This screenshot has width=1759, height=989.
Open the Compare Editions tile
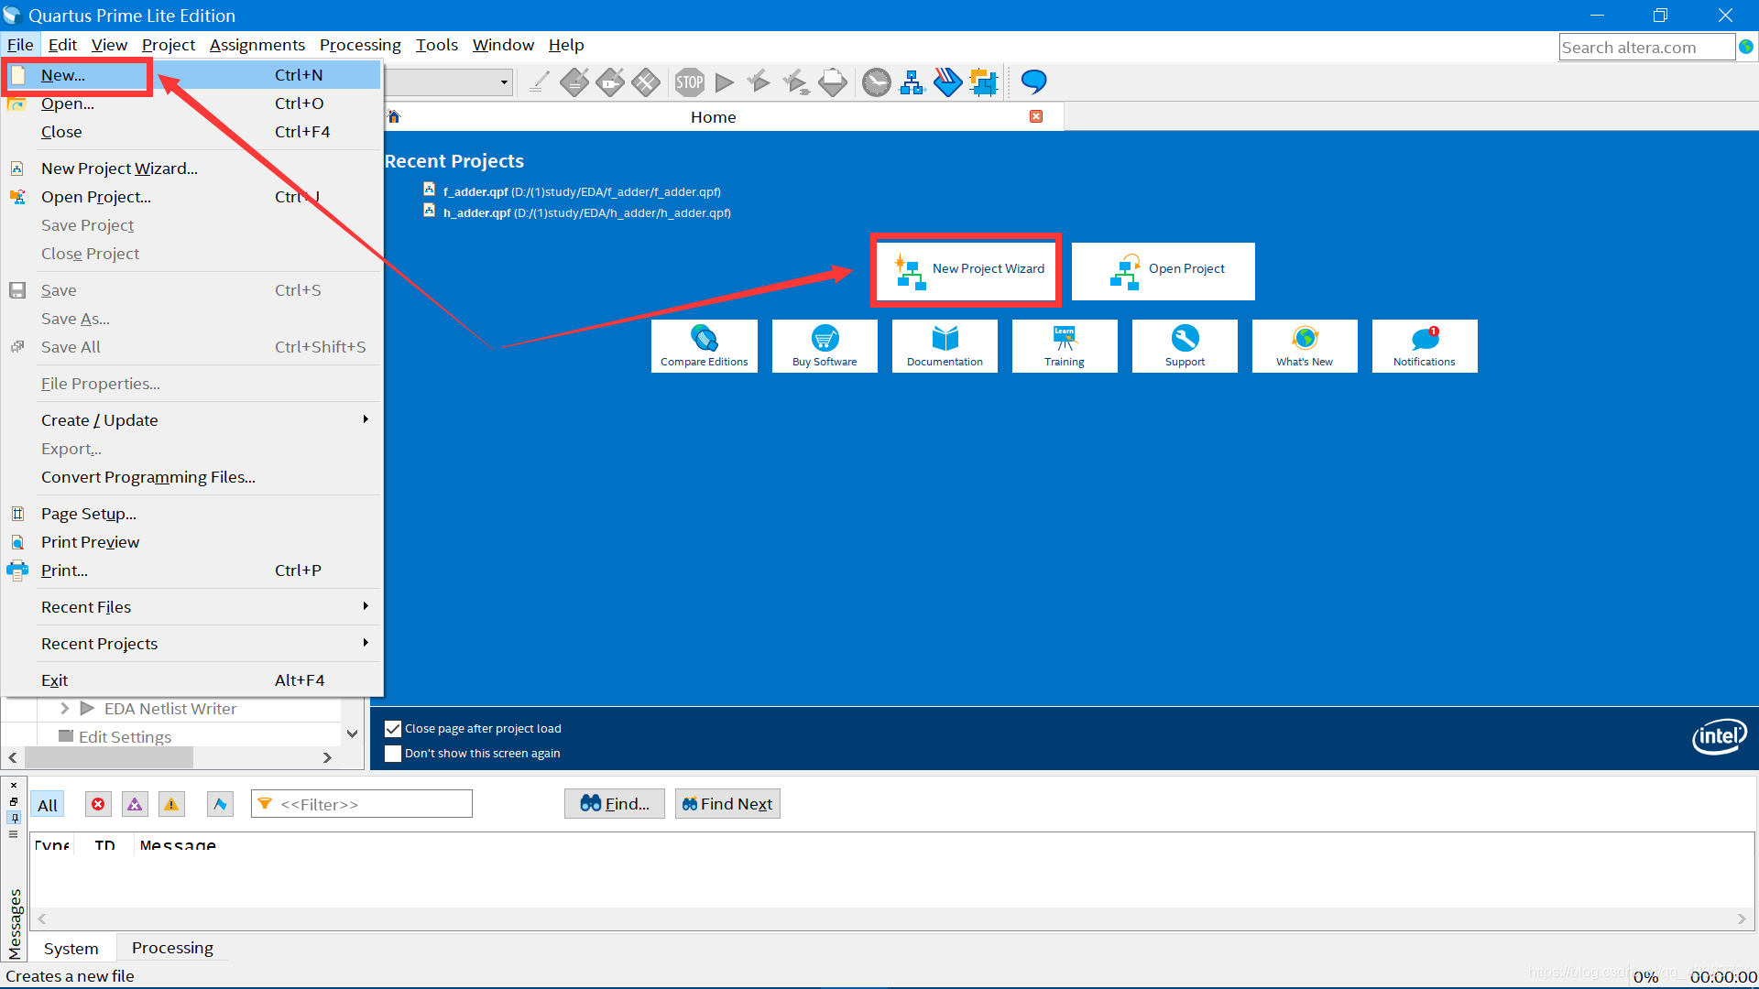click(704, 346)
